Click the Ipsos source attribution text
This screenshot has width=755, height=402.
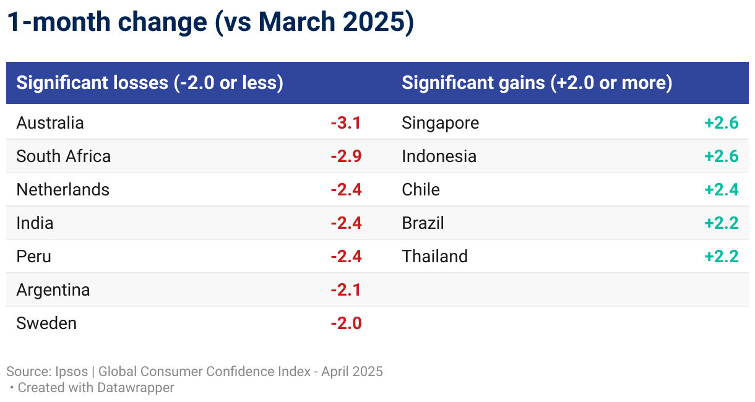point(194,372)
